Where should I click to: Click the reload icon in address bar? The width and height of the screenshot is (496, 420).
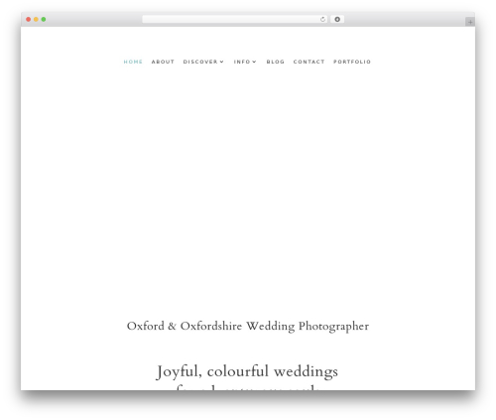click(322, 20)
